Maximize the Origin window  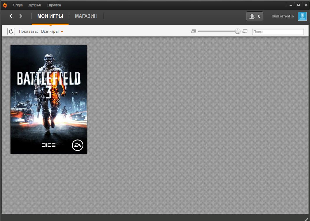tap(298, 5)
